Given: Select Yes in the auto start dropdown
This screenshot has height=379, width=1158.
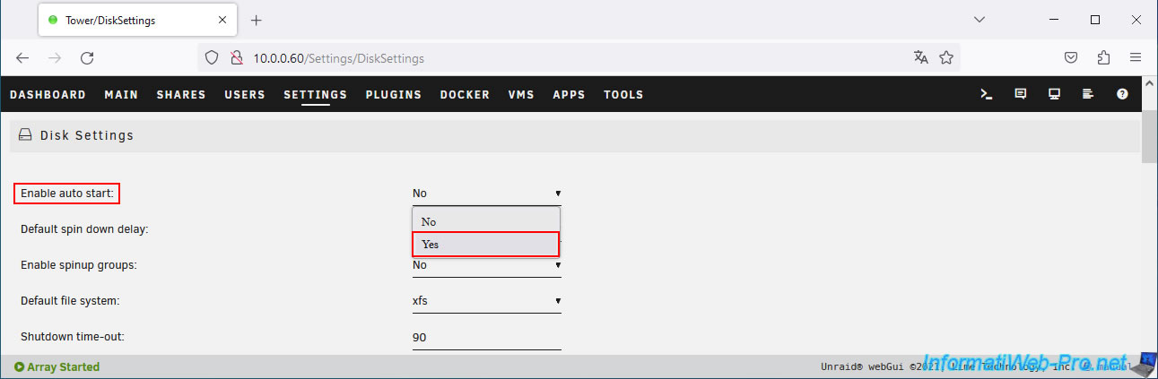Looking at the screenshot, I should click(485, 244).
